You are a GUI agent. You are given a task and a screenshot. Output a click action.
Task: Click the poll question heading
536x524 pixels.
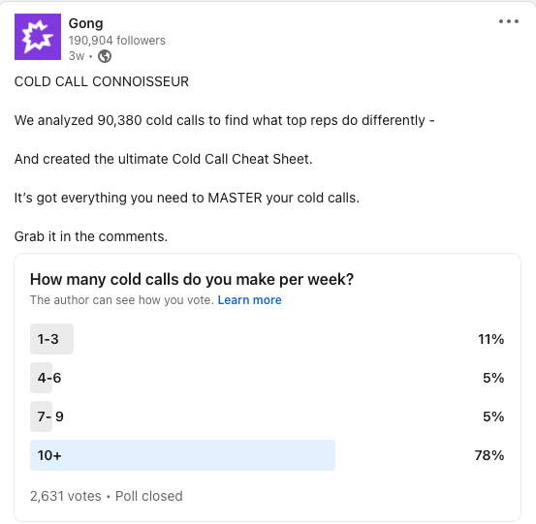click(192, 279)
